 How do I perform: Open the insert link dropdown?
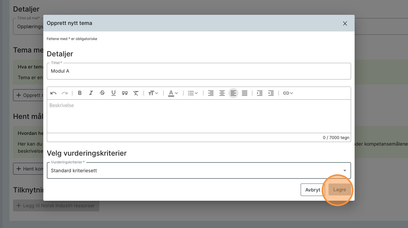tap(288, 93)
